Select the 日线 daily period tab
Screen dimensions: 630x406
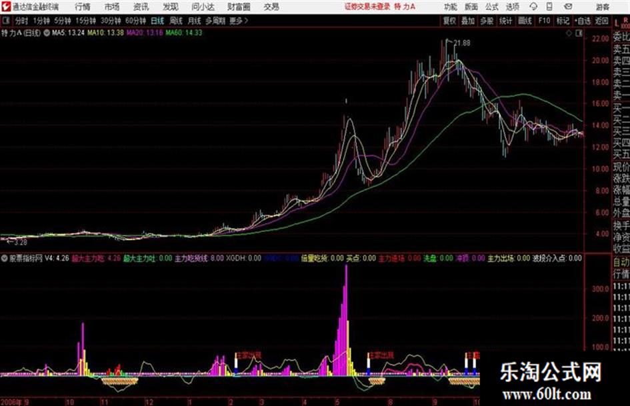click(157, 21)
